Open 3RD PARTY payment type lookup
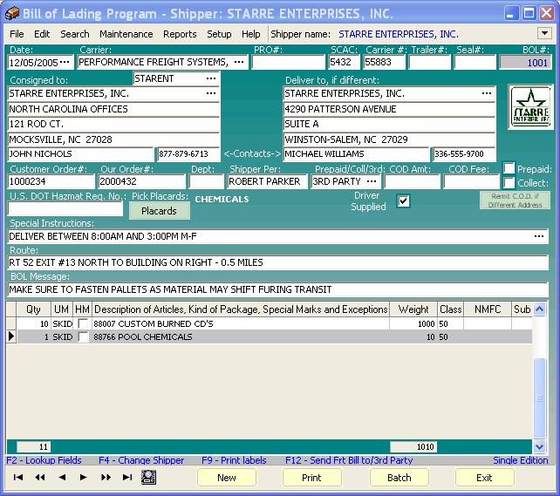The width and height of the screenshot is (560, 496). pos(372,181)
